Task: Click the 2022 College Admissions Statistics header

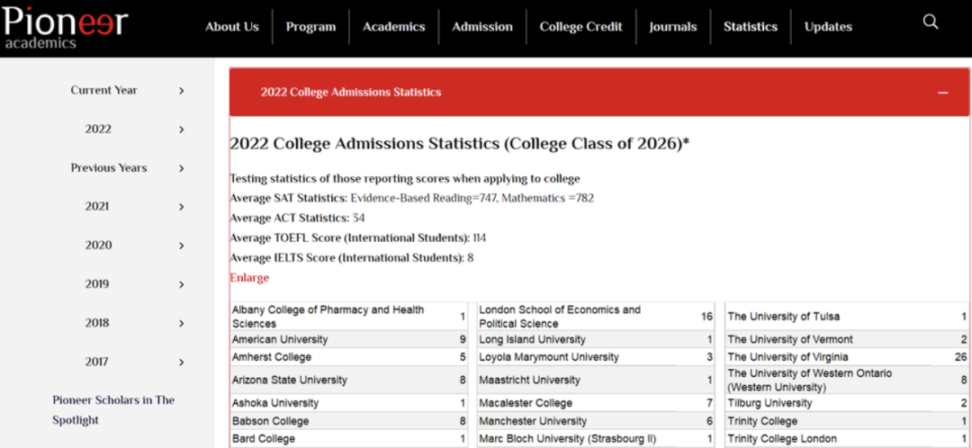Action: 351,93
